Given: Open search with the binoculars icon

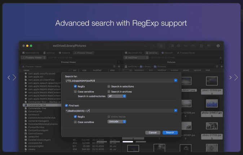Looking at the screenshot, I should 193,46.
